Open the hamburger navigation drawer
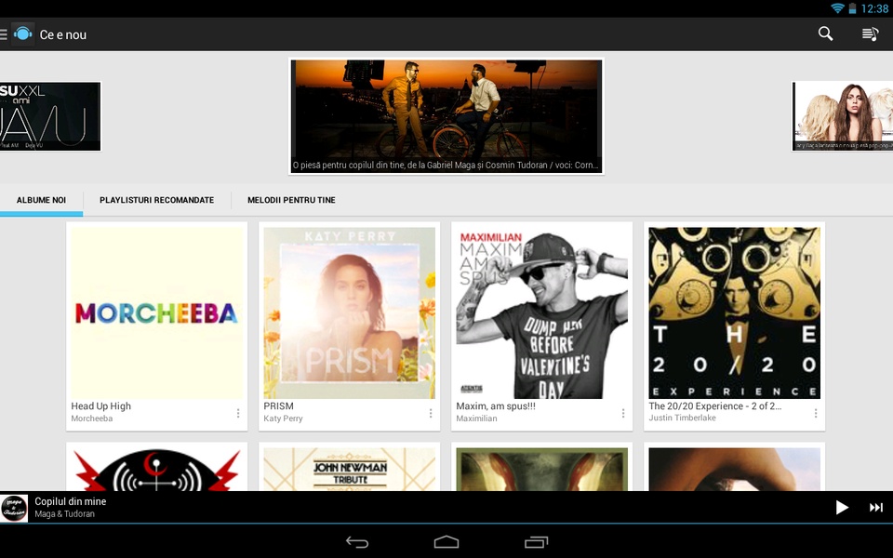This screenshot has height=558, width=893. [x=4, y=34]
